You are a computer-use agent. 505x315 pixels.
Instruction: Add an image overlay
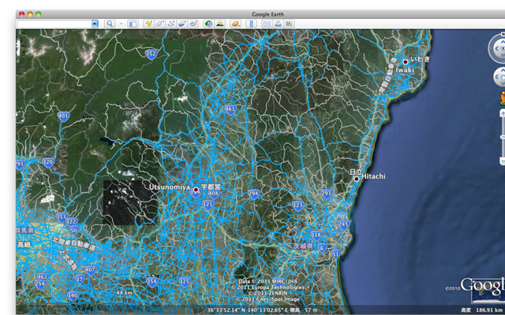tap(182, 24)
